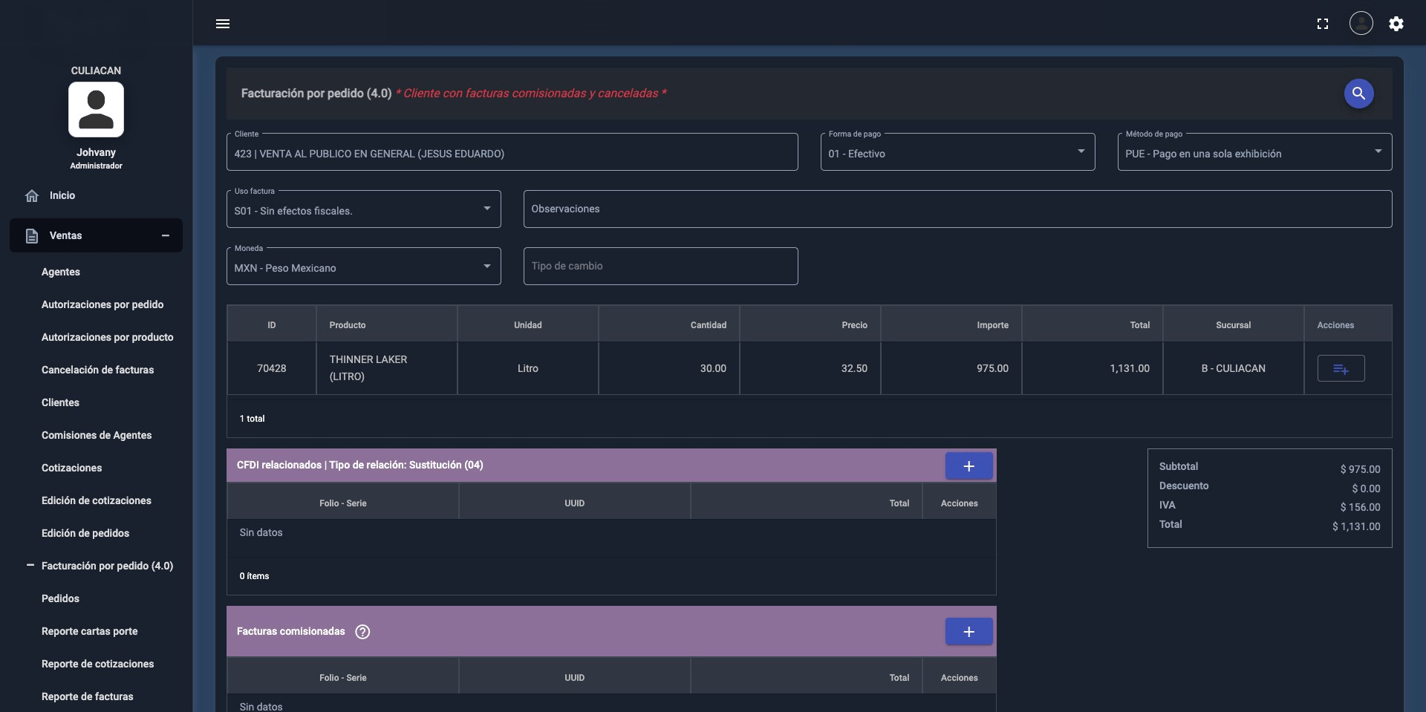
Task: Open the user account avatar menu
Action: (x=1361, y=24)
